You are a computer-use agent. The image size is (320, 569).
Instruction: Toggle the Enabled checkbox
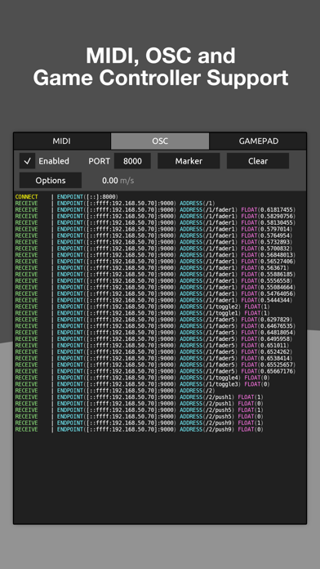tap(28, 161)
